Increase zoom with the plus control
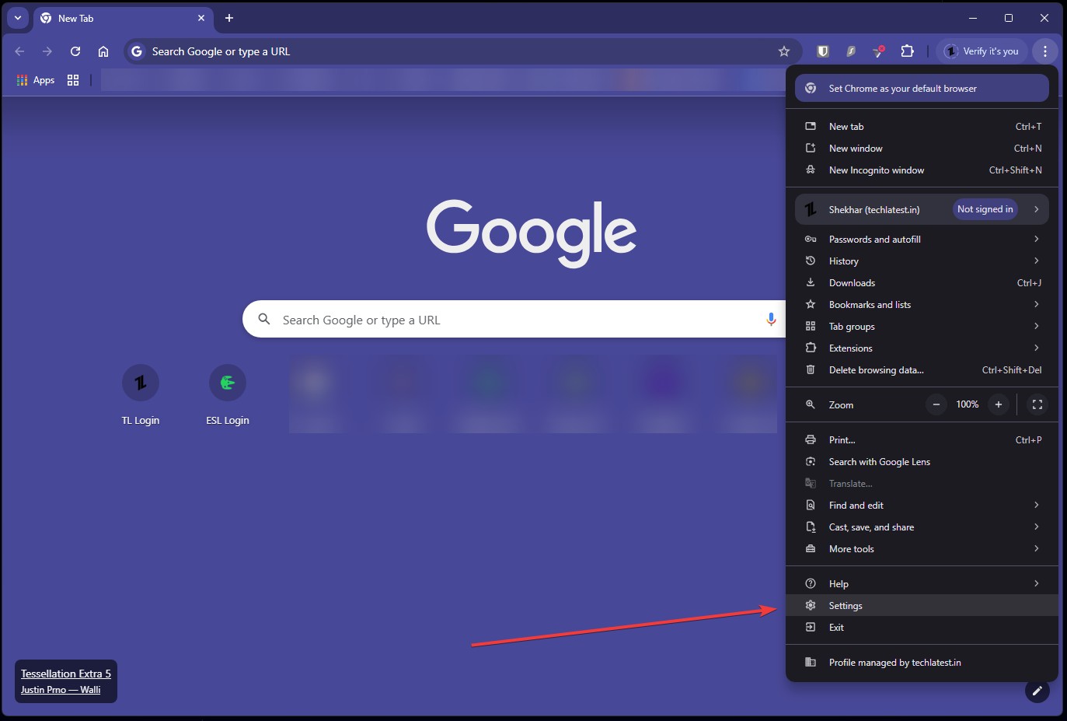Image resolution: width=1067 pixels, height=721 pixels. click(x=999, y=404)
